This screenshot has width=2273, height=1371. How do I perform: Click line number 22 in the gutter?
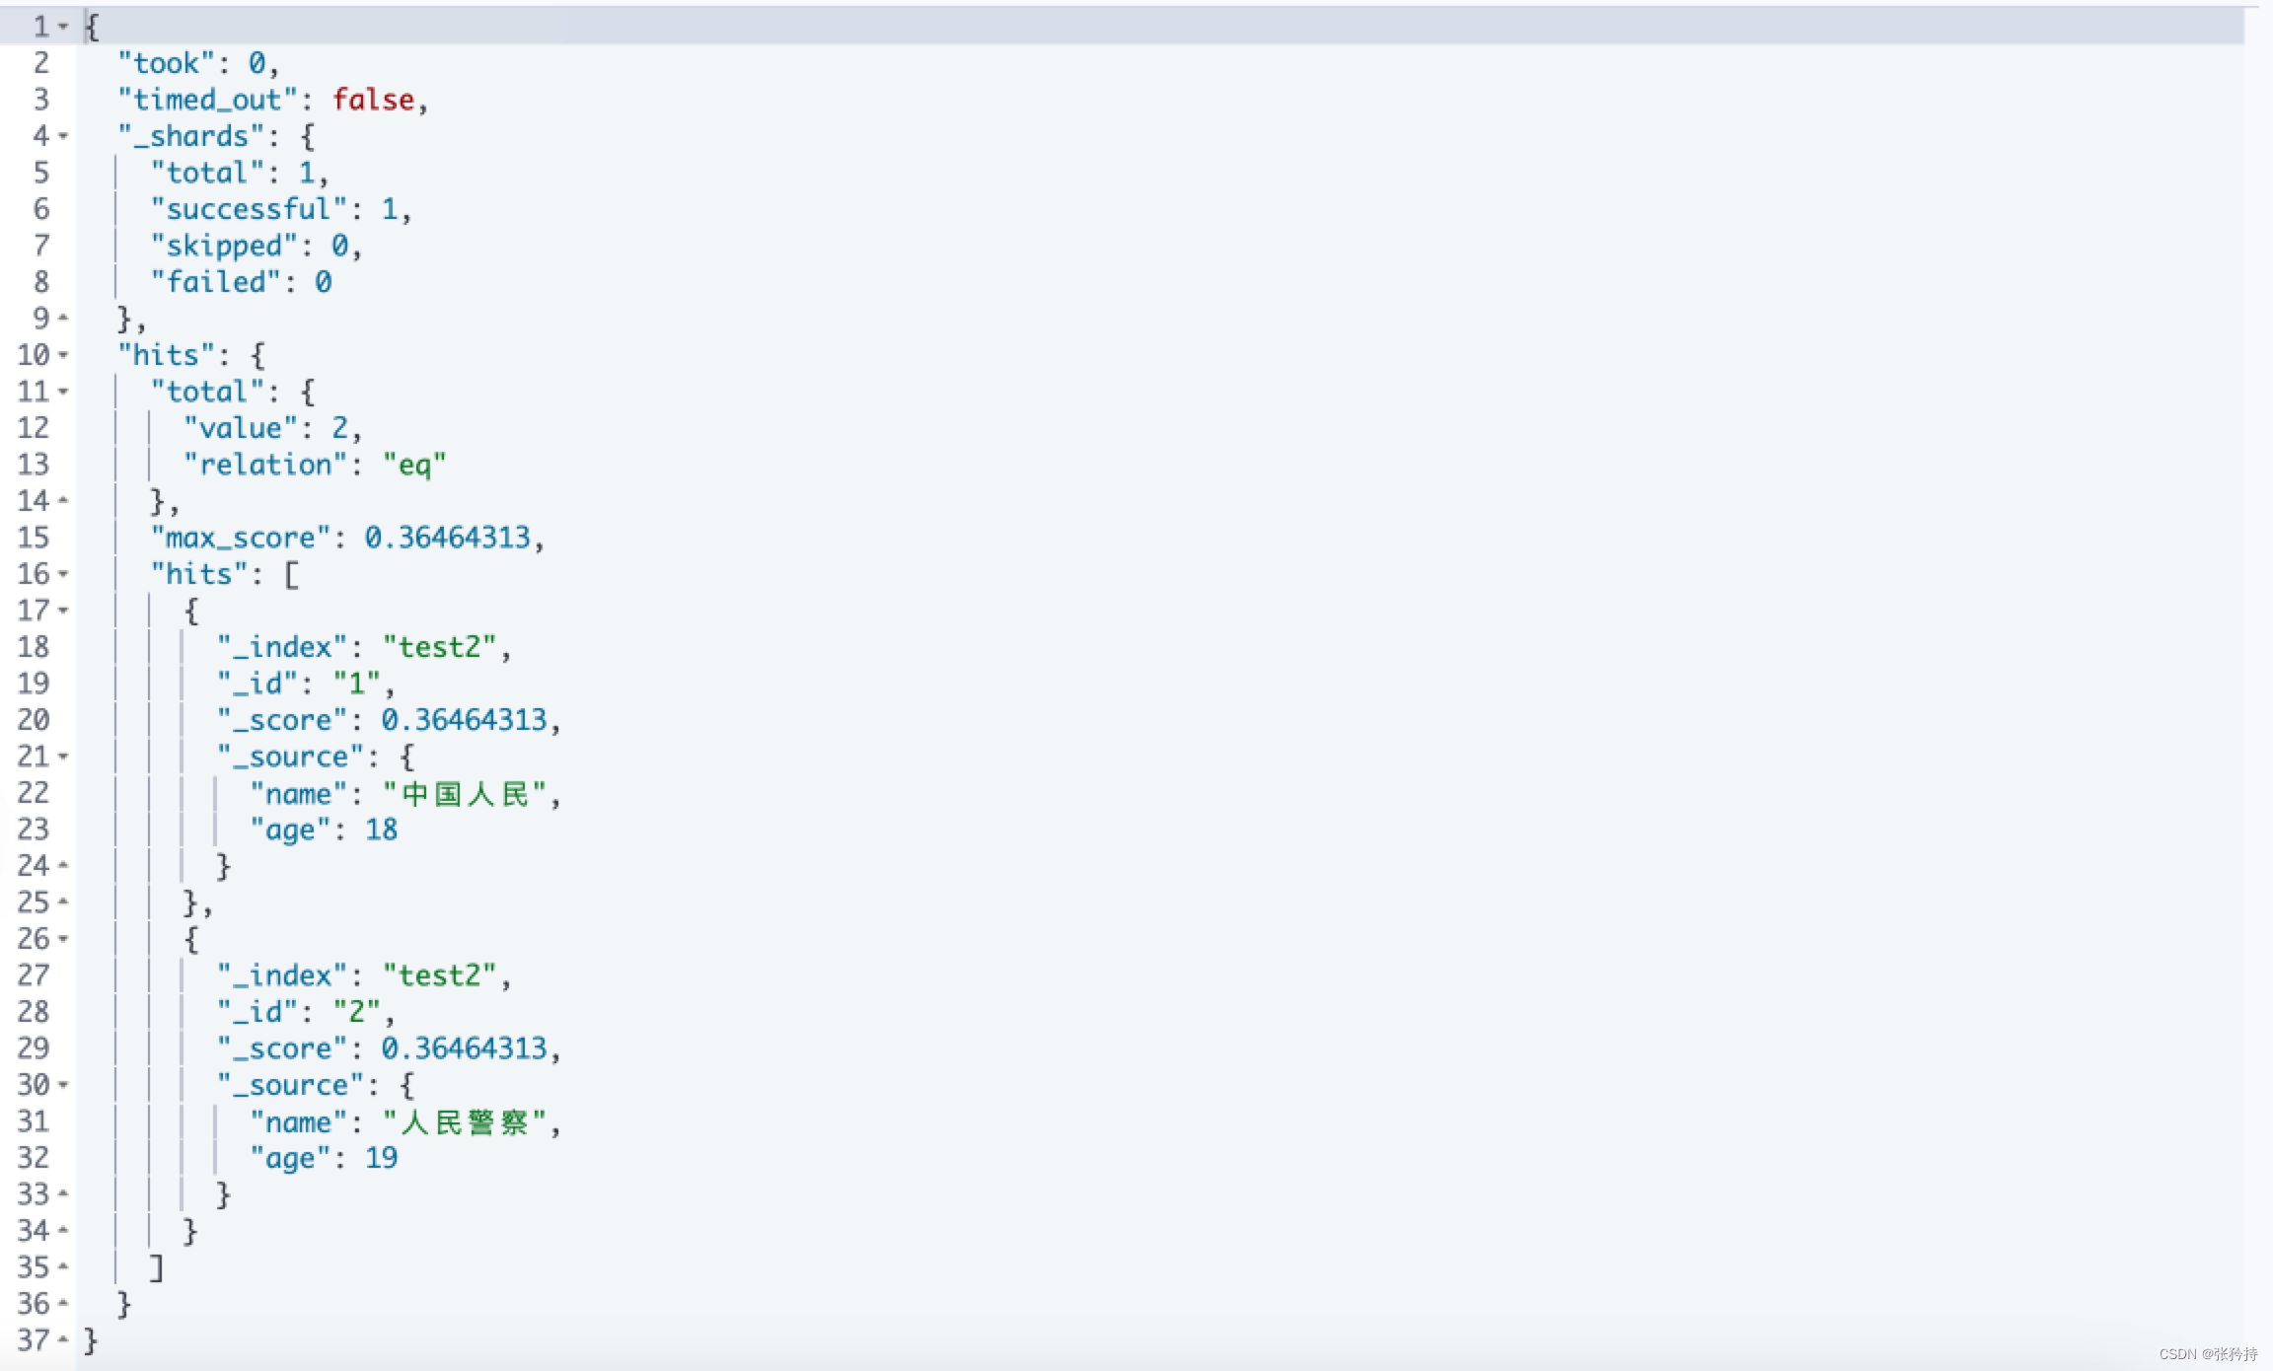click(33, 793)
